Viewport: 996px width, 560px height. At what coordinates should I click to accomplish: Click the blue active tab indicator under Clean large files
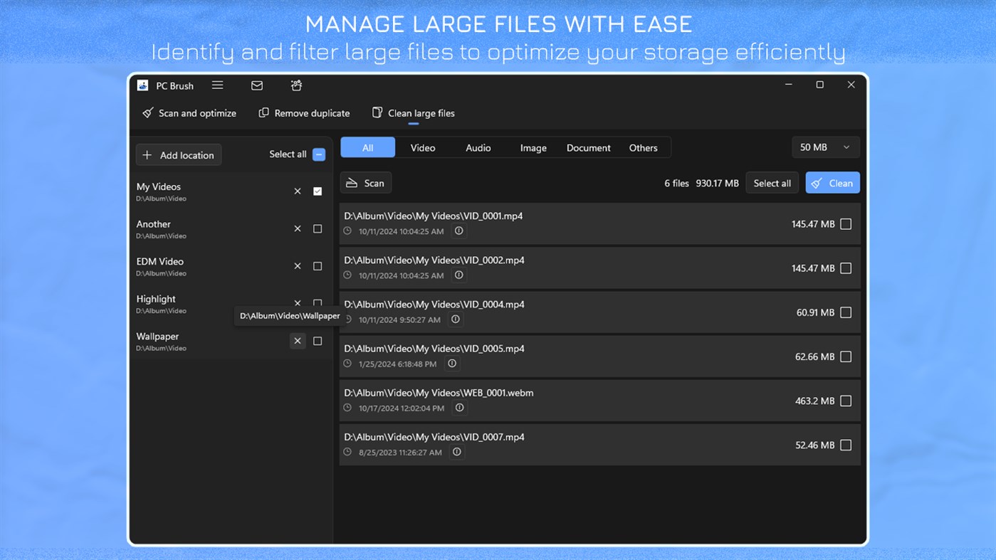pos(413,123)
